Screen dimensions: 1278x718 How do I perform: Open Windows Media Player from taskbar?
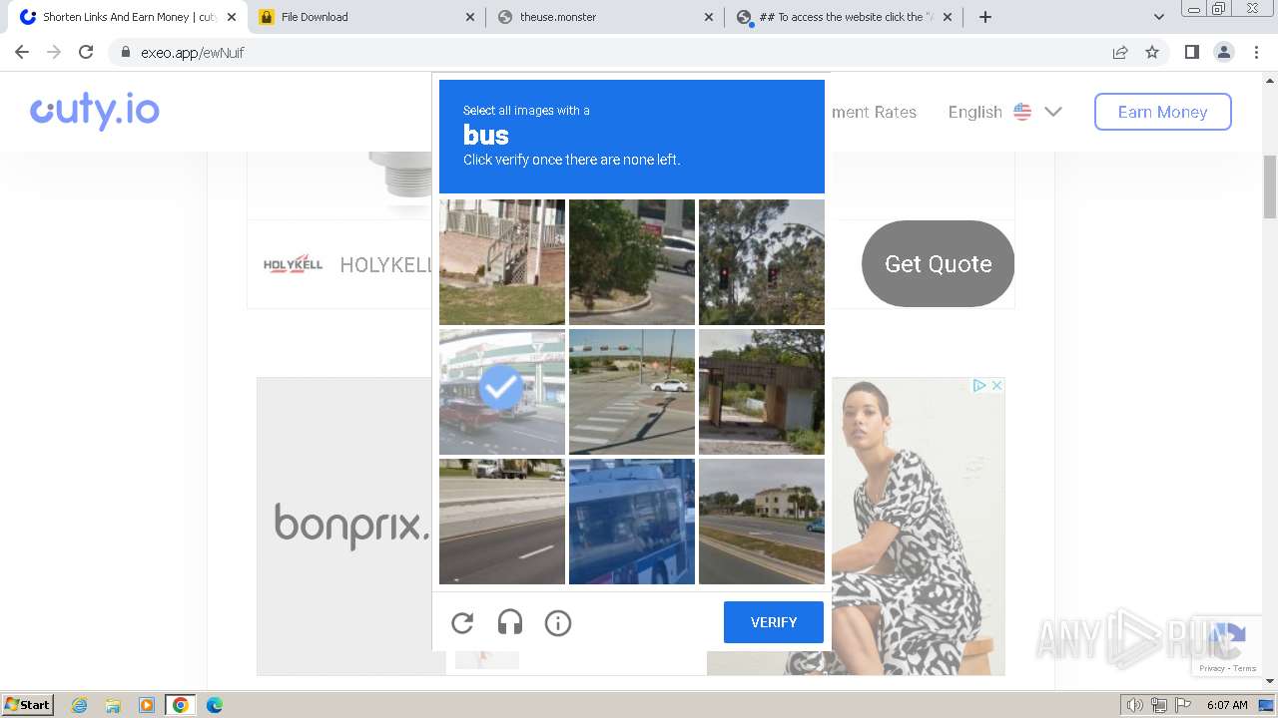pyautogui.click(x=147, y=705)
